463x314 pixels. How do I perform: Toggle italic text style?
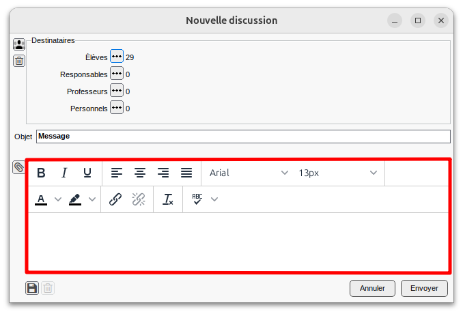64,173
